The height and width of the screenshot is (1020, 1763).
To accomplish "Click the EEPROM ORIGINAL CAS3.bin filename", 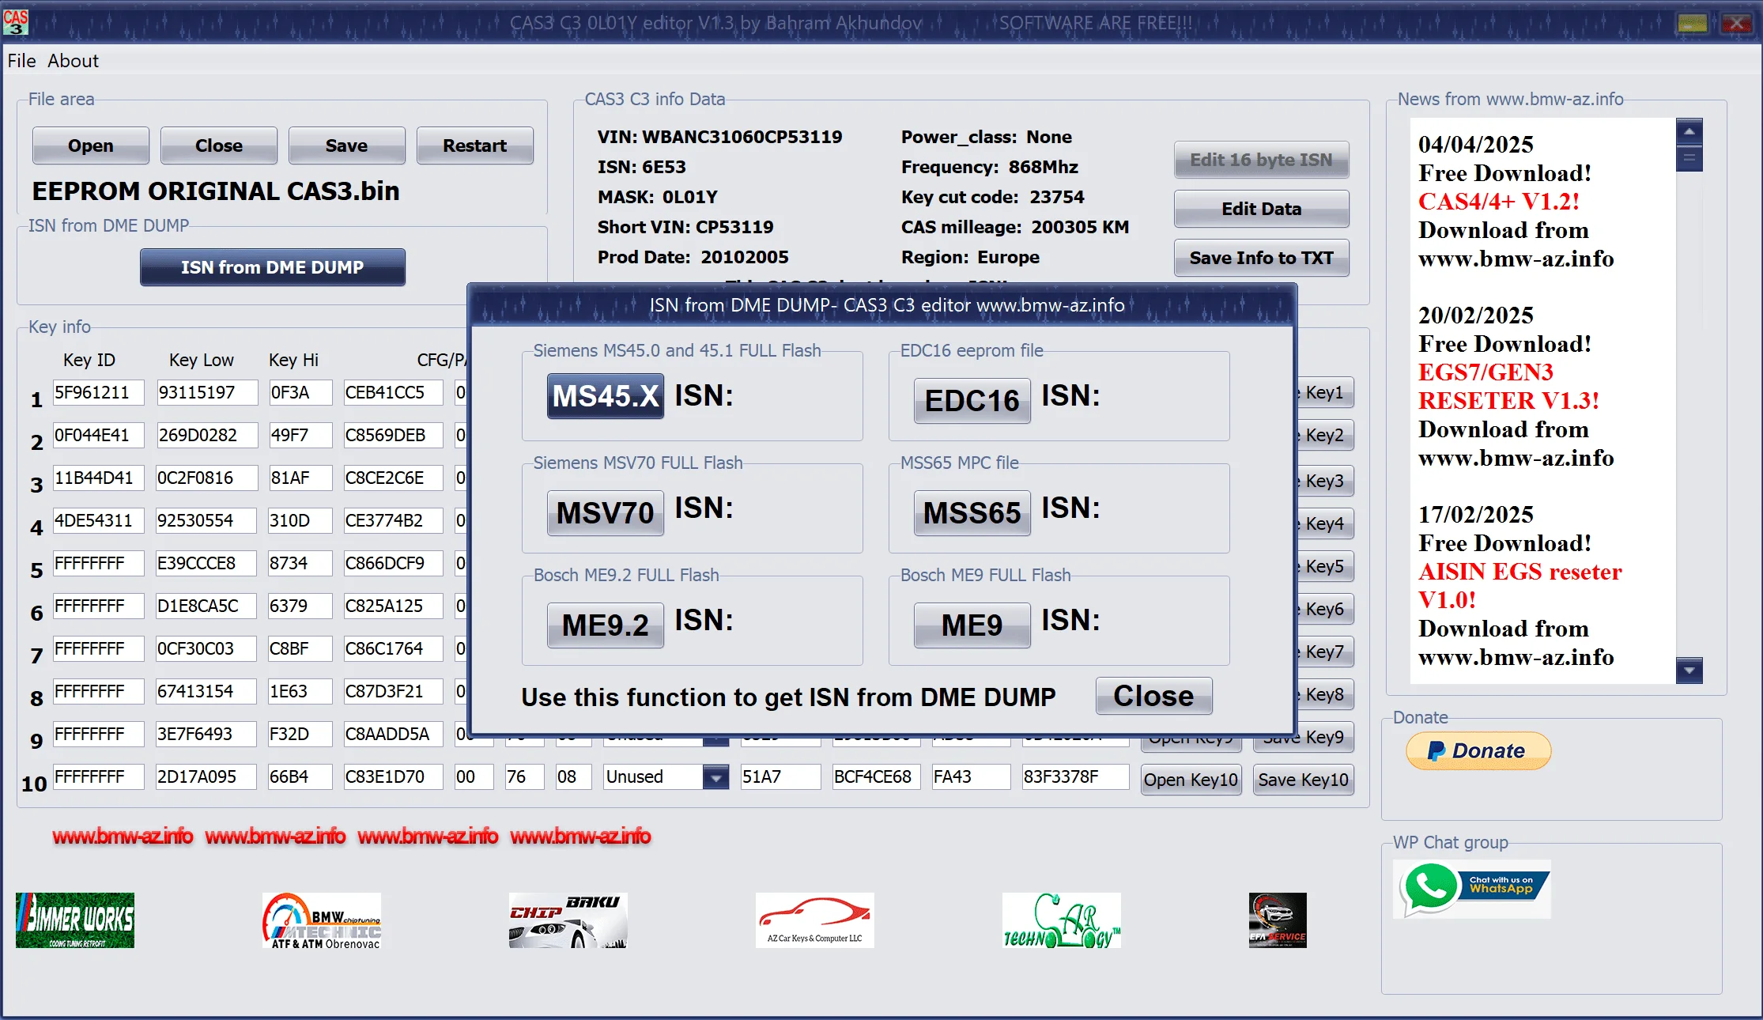I will (216, 191).
